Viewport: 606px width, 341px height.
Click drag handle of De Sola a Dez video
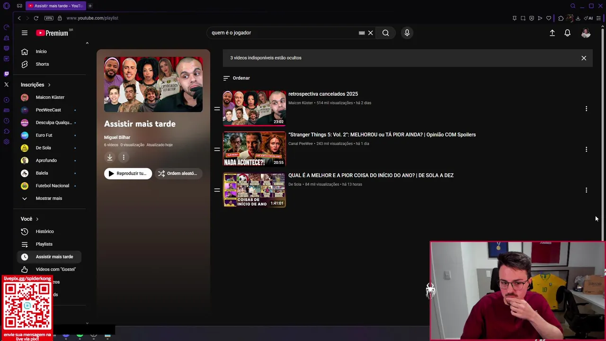click(x=217, y=190)
